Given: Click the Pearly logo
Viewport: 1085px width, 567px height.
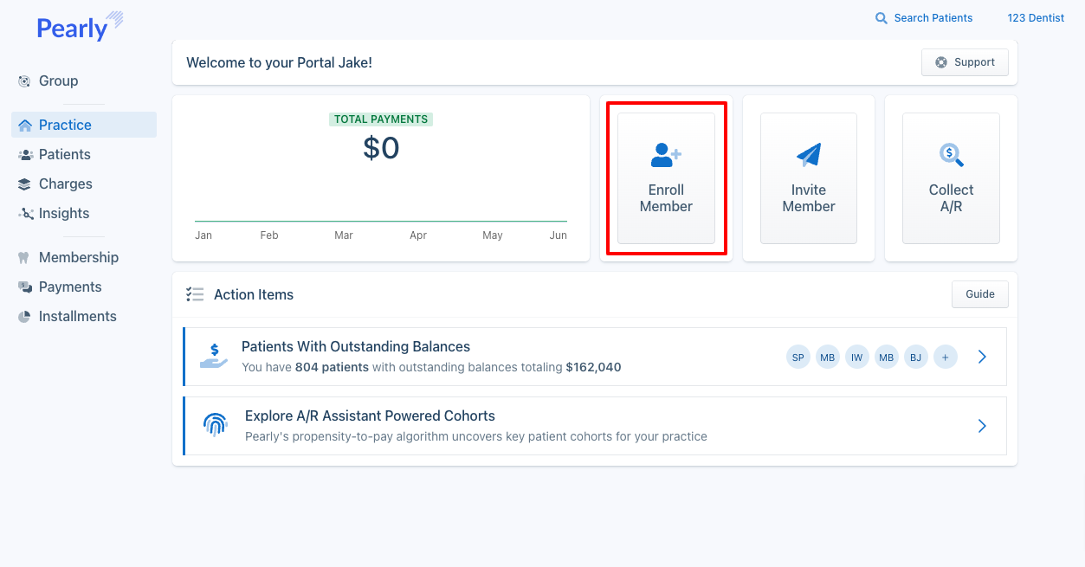Looking at the screenshot, I should pos(79,28).
